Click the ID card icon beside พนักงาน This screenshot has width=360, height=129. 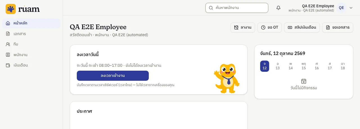[8, 55]
